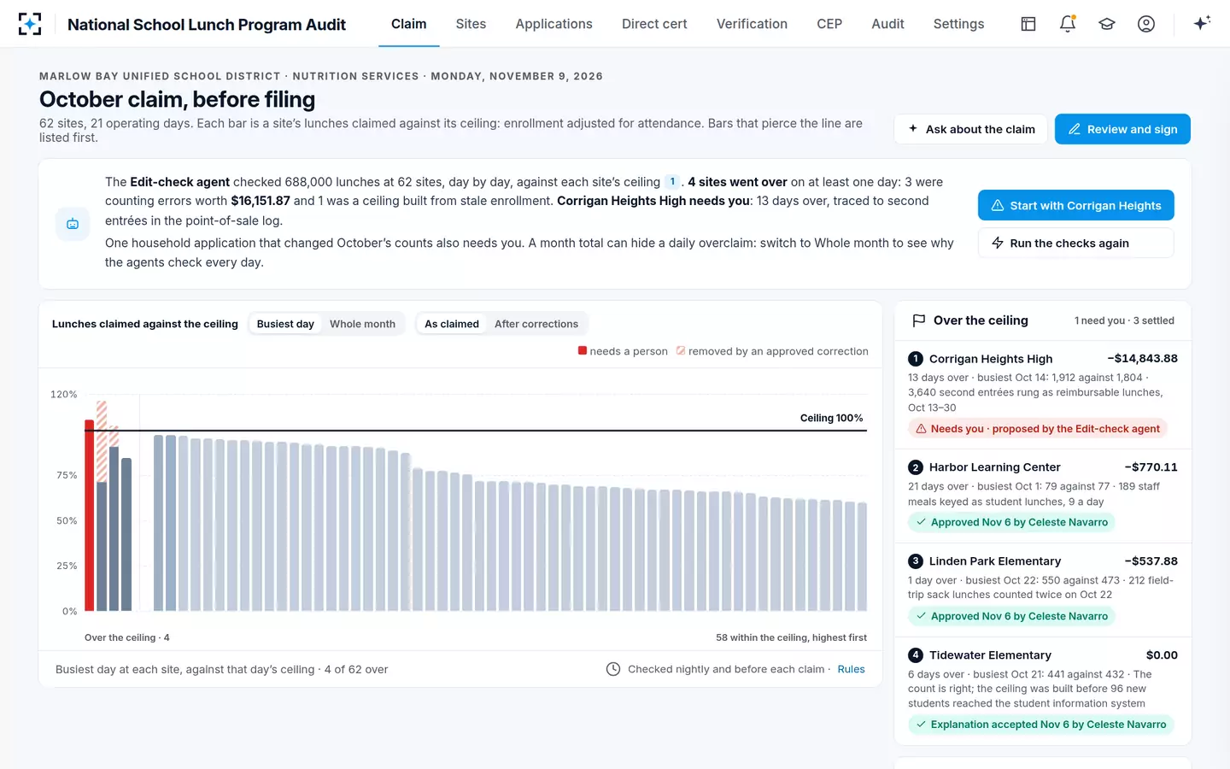Image resolution: width=1230 pixels, height=769 pixels.
Task: Click the Edit-check agent robot icon
Action: point(73,224)
